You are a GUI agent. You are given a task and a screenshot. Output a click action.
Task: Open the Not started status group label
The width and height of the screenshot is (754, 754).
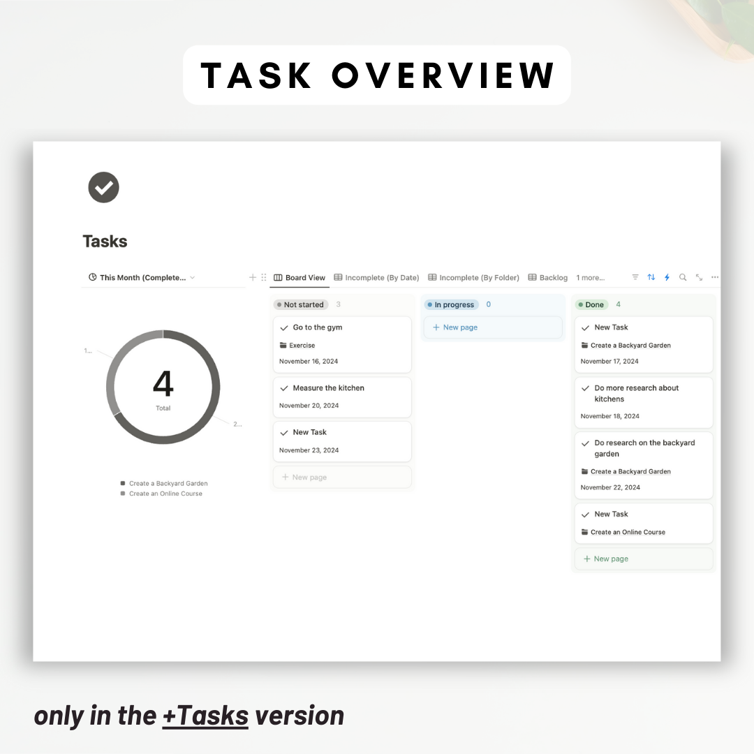pyautogui.click(x=300, y=304)
